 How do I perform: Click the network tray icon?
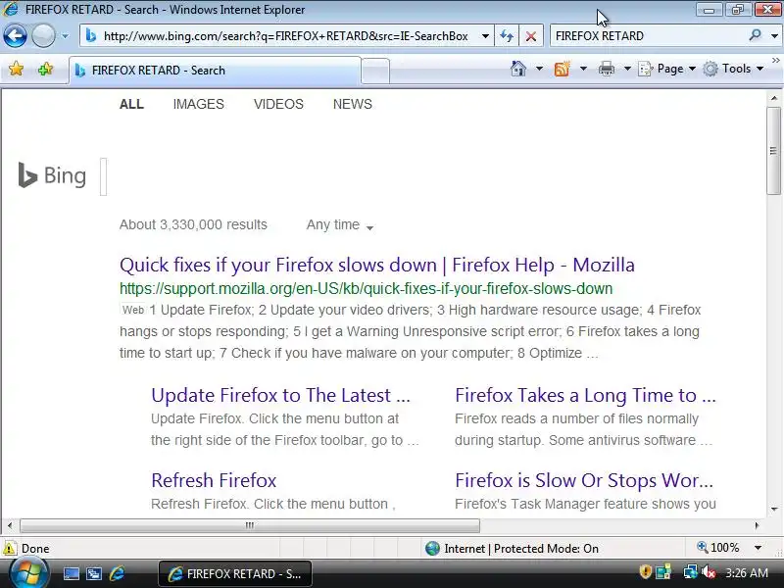pos(691,571)
